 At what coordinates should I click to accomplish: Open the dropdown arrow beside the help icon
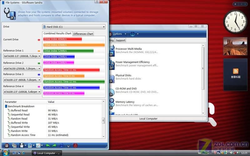[x=138, y=34]
